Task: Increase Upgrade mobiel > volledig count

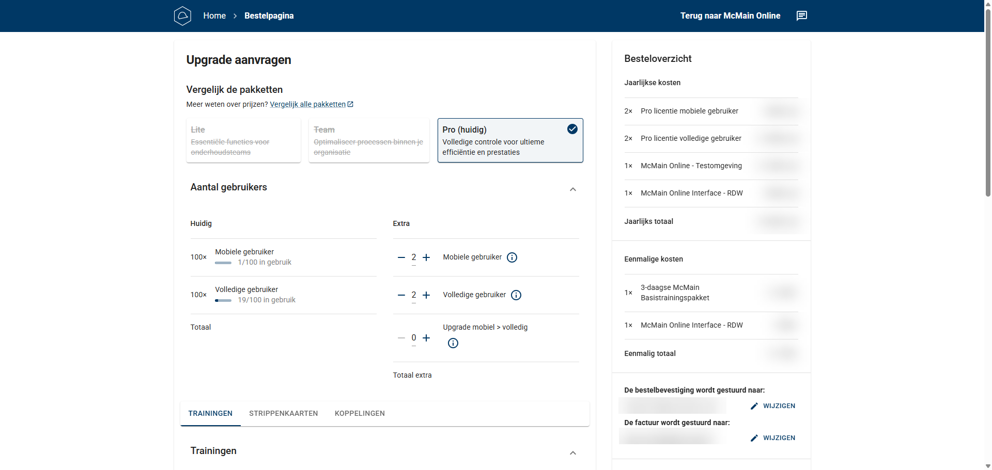Action: pyautogui.click(x=426, y=338)
